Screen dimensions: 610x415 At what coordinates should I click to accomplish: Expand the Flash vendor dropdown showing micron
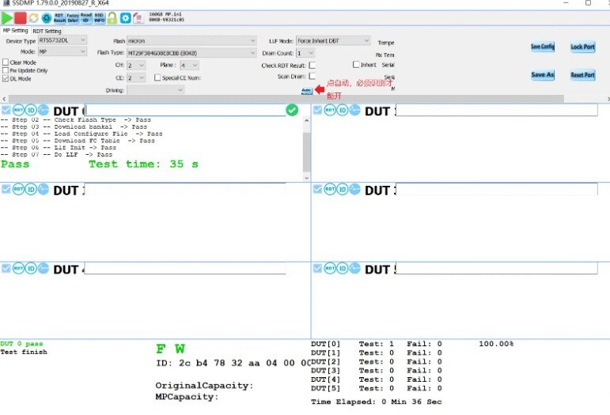tap(191, 41)
